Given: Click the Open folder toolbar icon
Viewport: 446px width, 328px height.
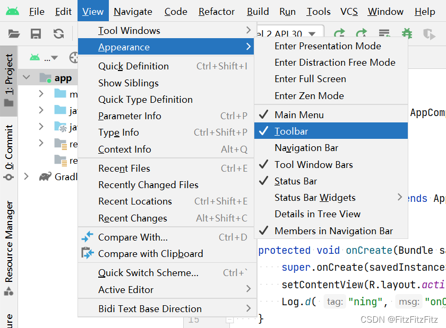Looking at the screenshot, I should click(14, 34).
